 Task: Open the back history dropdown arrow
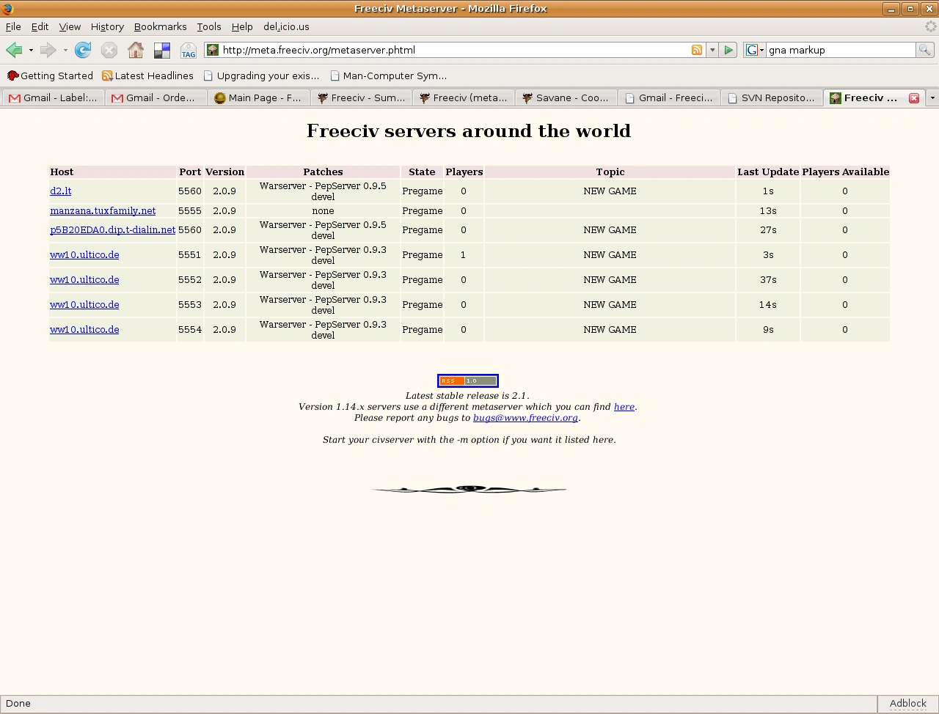click(x=31, y=50)
